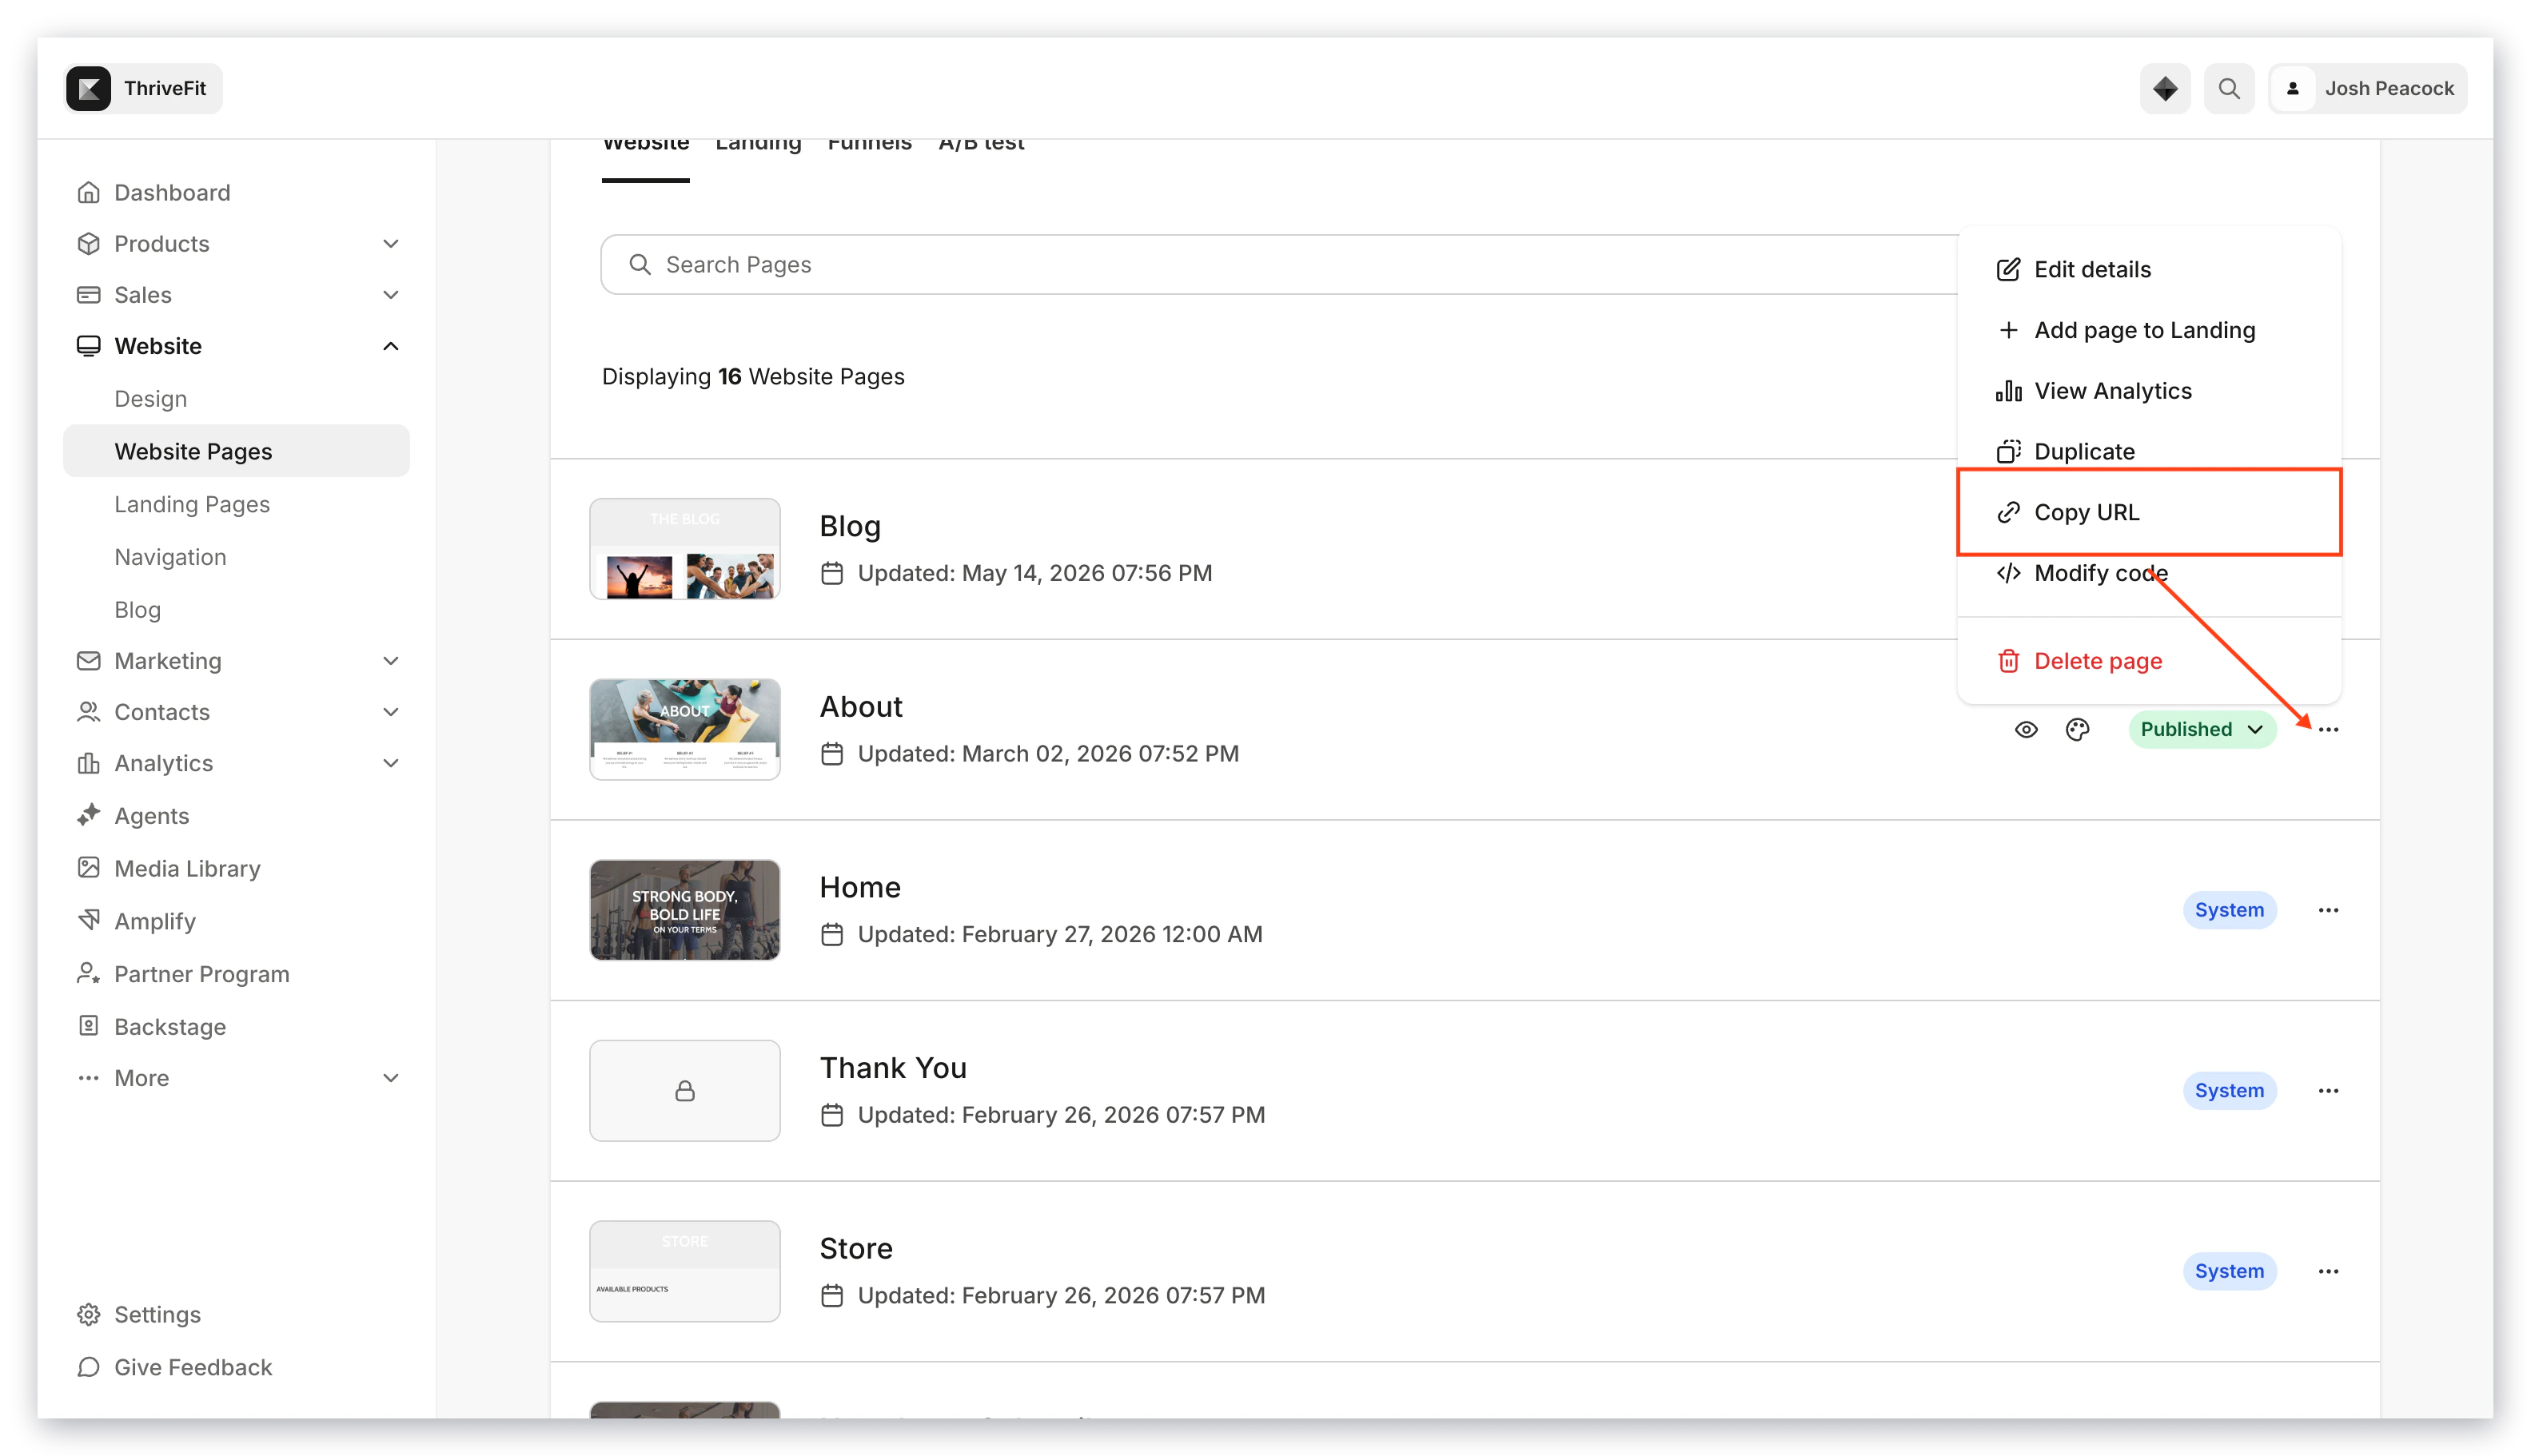Open the search magnifier in top bar
2531x1456 pixels.
(2228, 88)
